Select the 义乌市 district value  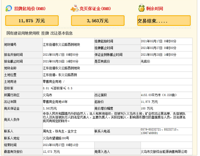[x=47, y=95]
